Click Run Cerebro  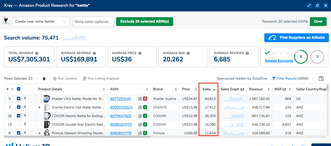(65, 79)
